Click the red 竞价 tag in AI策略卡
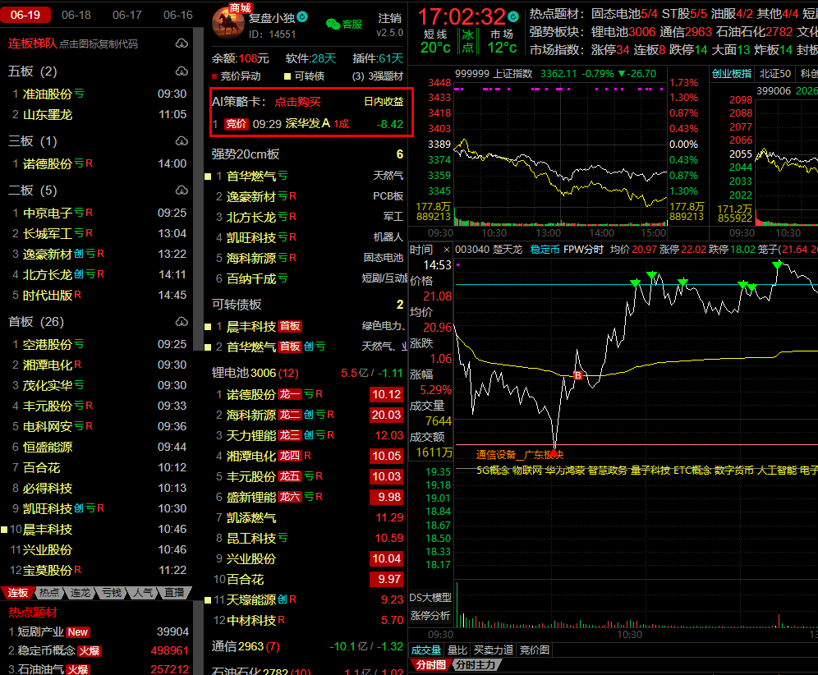 [236, 124]
